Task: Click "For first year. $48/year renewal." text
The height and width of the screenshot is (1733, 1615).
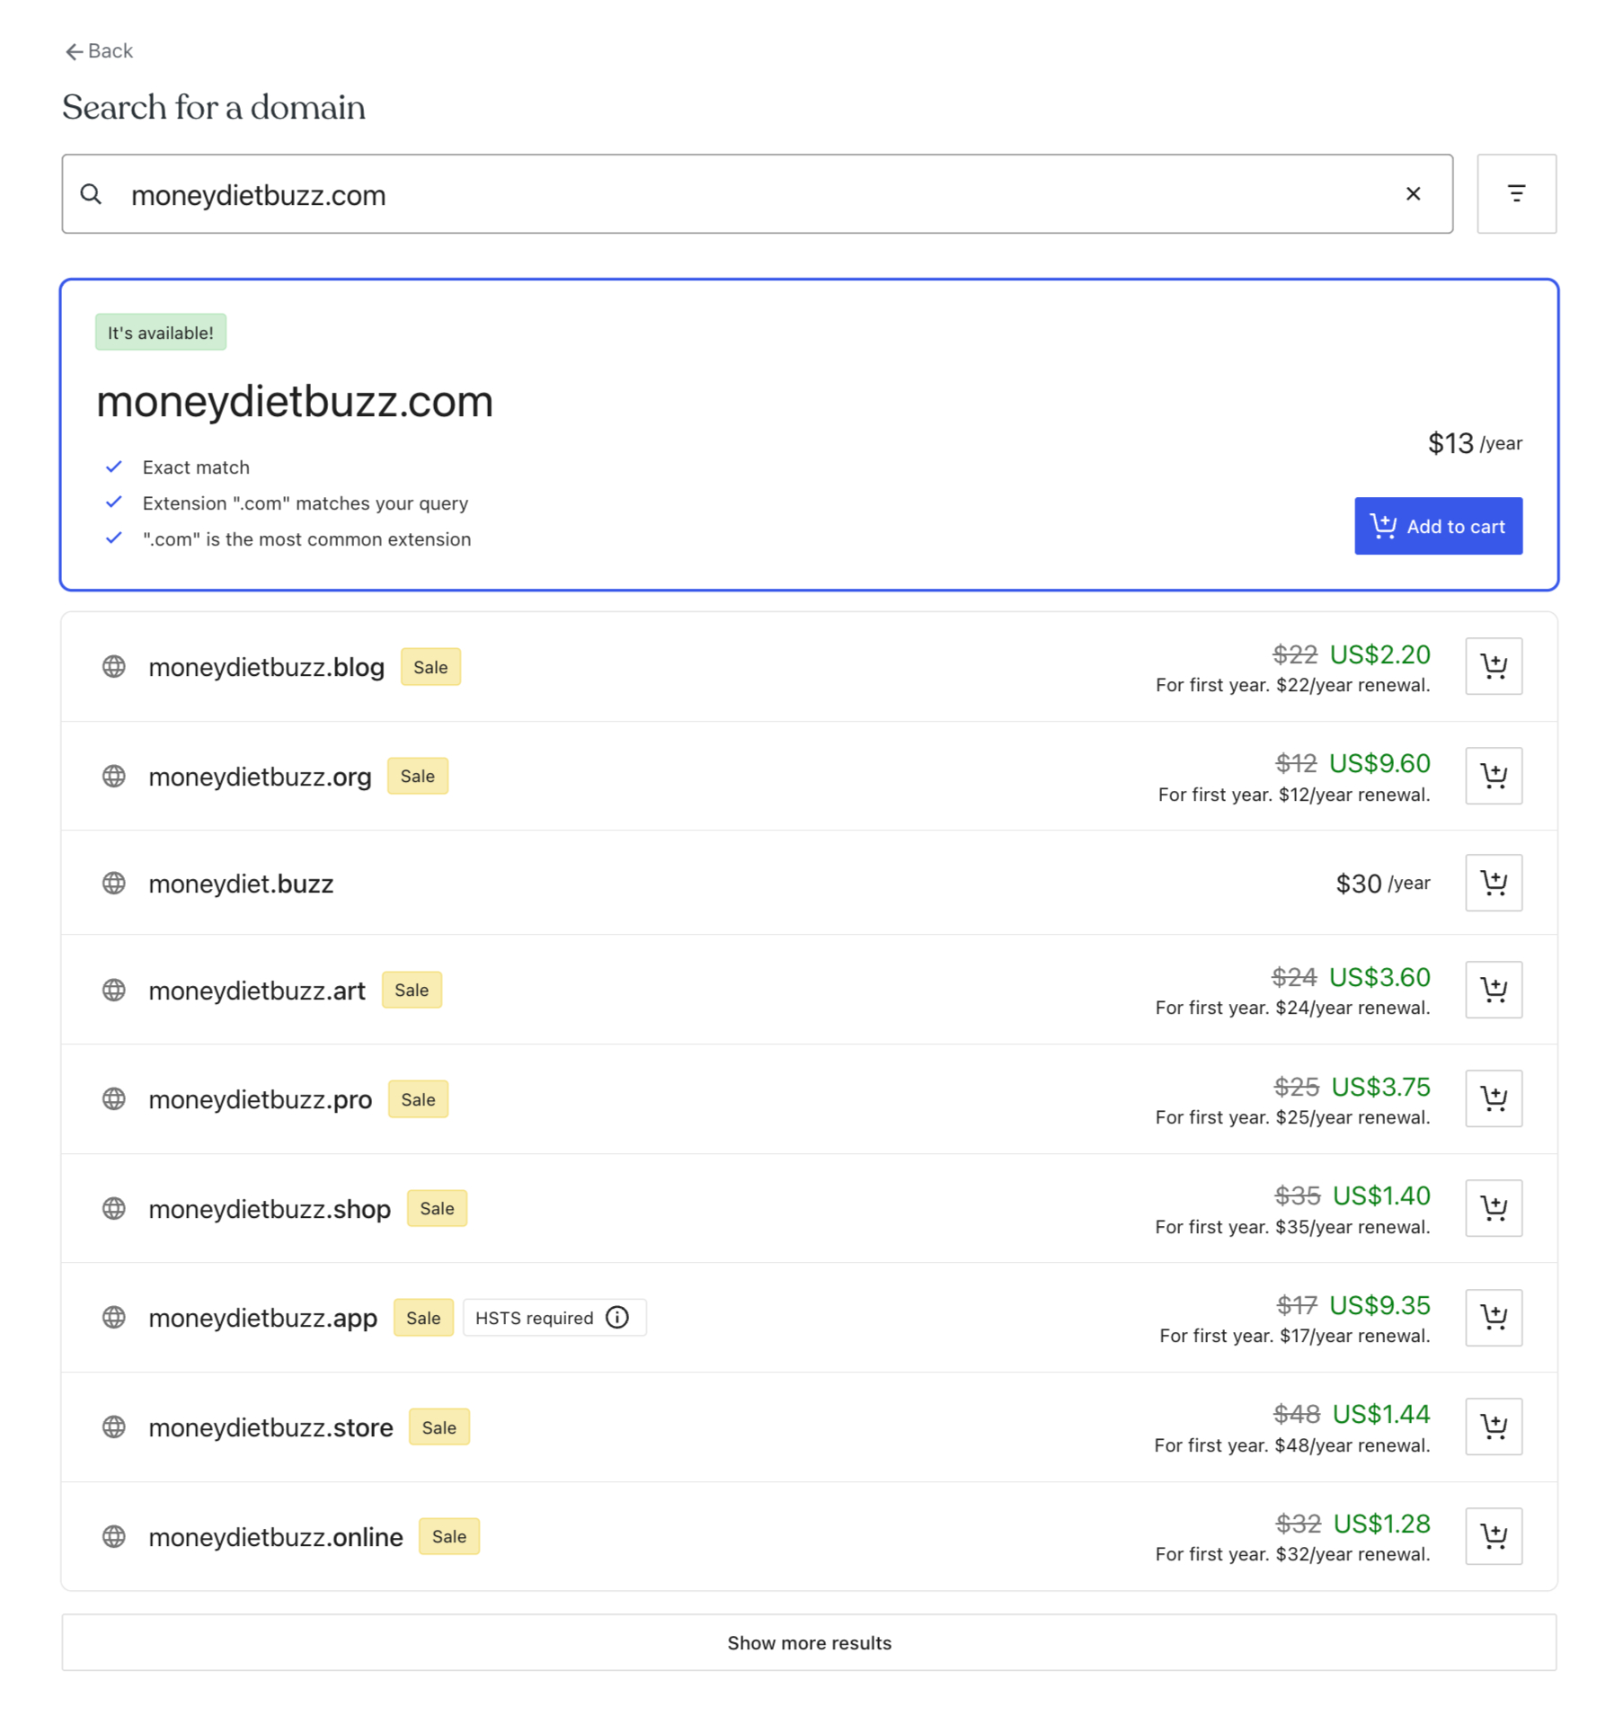Action: (1291, 1445)
